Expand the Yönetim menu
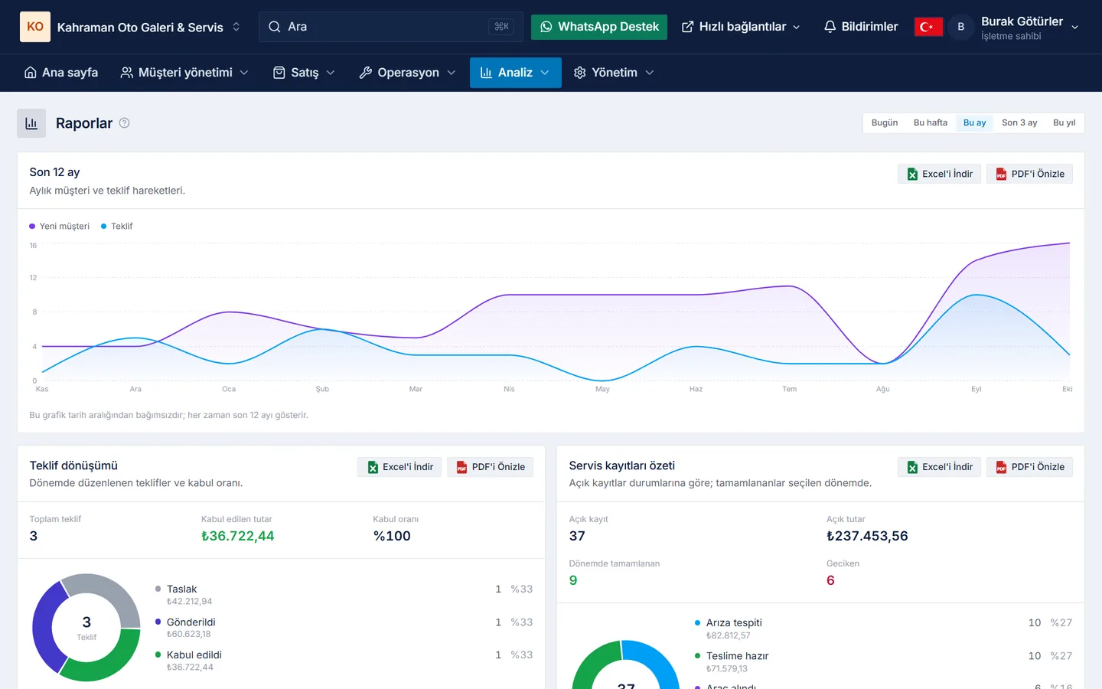Screen dimensions: 1102x689 614,73
